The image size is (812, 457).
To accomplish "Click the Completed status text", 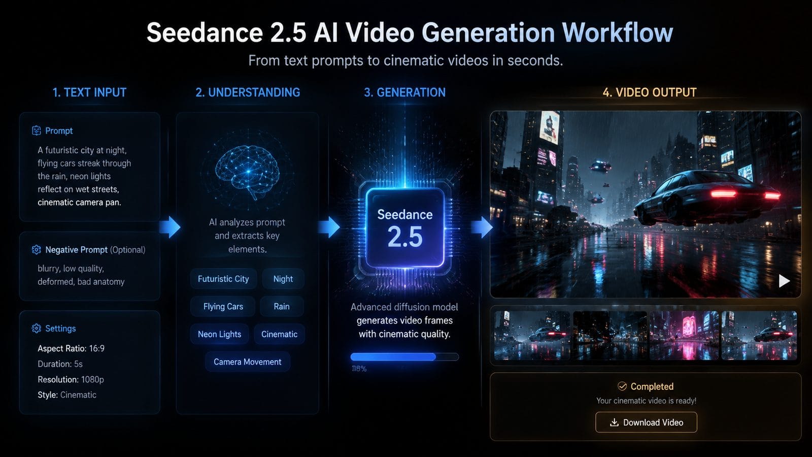I will coord(652,386).
